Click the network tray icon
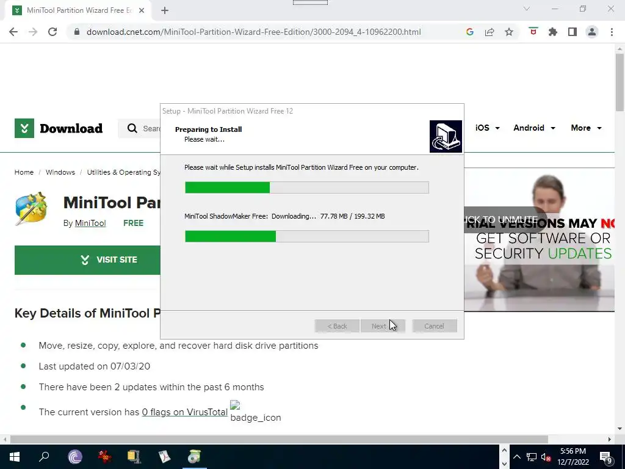This screenshot has width=625, height=469. click(x=532, y=457)
